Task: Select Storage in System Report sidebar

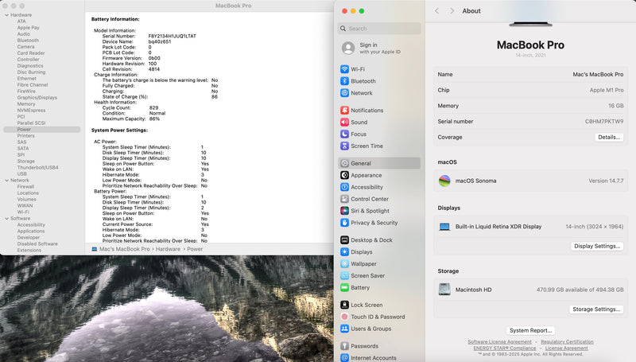Action: click(x=26, y=162)
